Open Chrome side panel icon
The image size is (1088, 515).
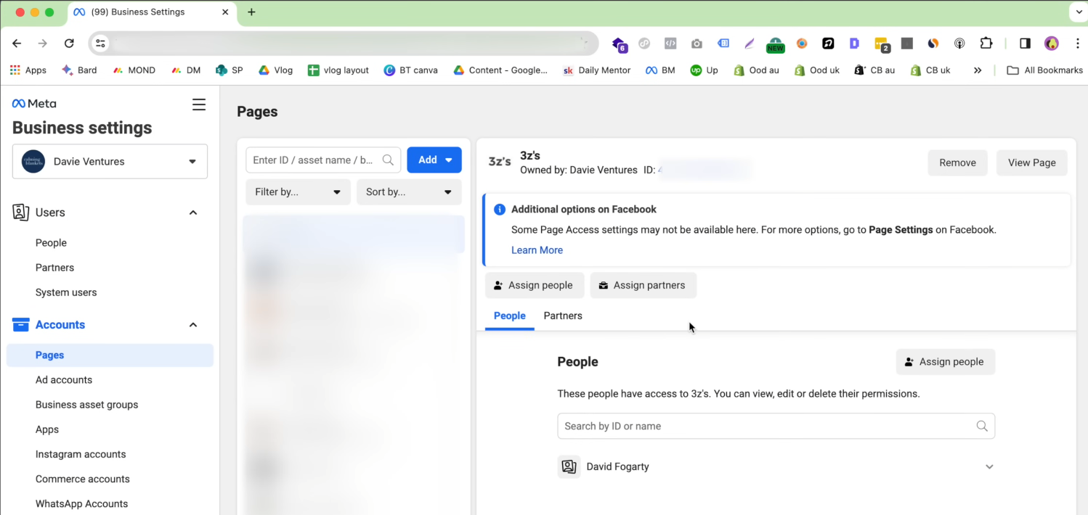coord(1025,44)
